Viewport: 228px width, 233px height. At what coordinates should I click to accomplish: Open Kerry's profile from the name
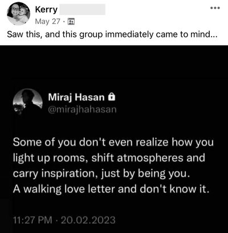[x=46, y=10]
